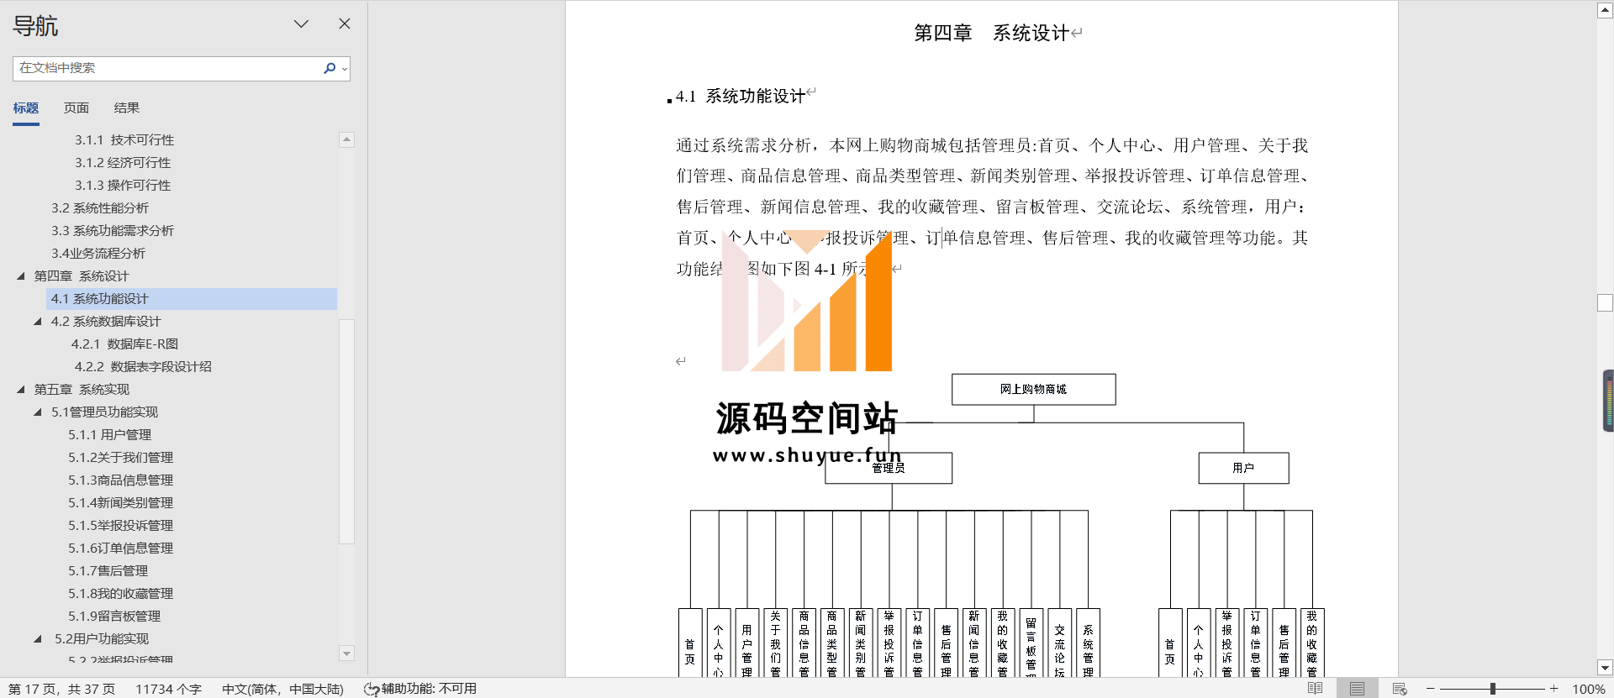Go to heading 3.3 系统功能需求分析
1614x698 pixels.
click(113, 230)
